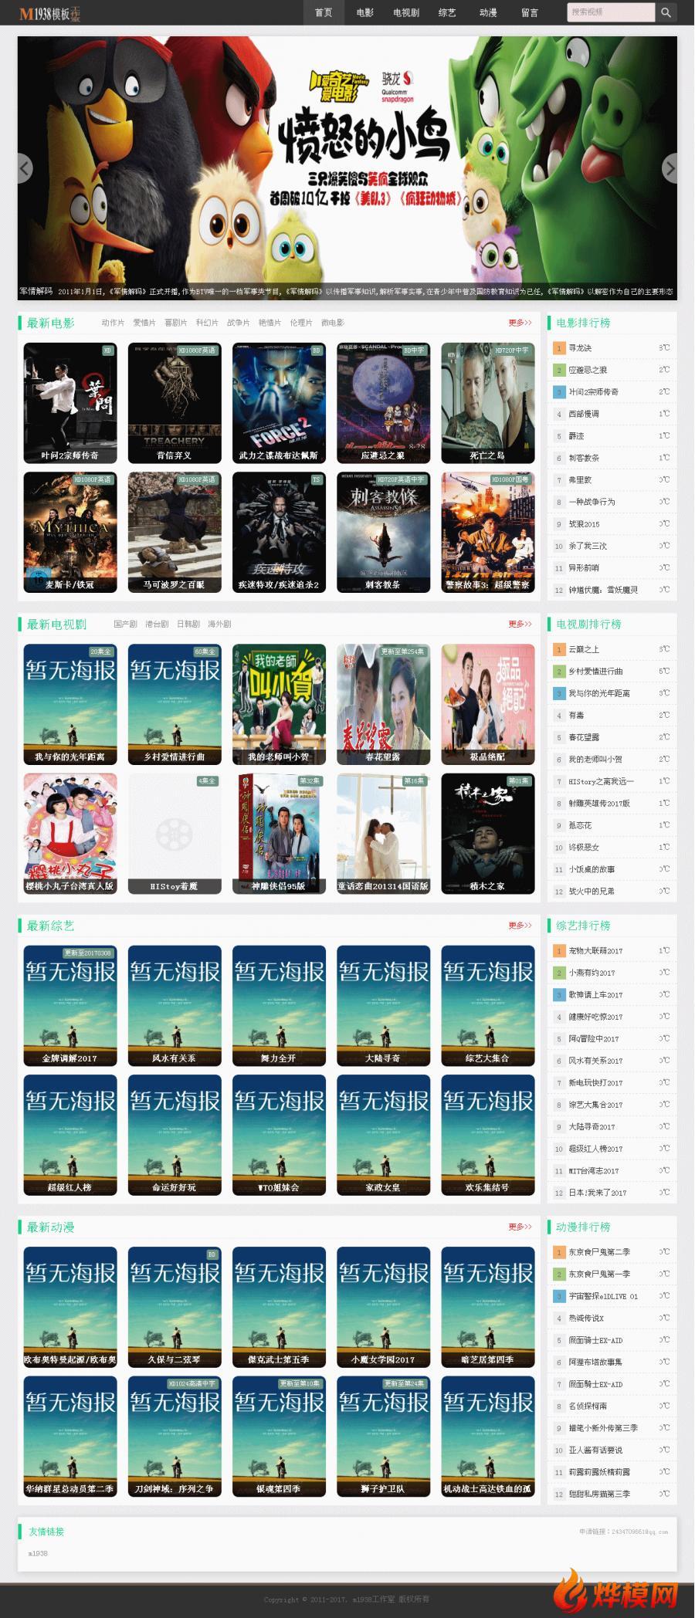
Task: Select 海外剧 TV category
Action: pyautogui.click(x=219, y=624)
